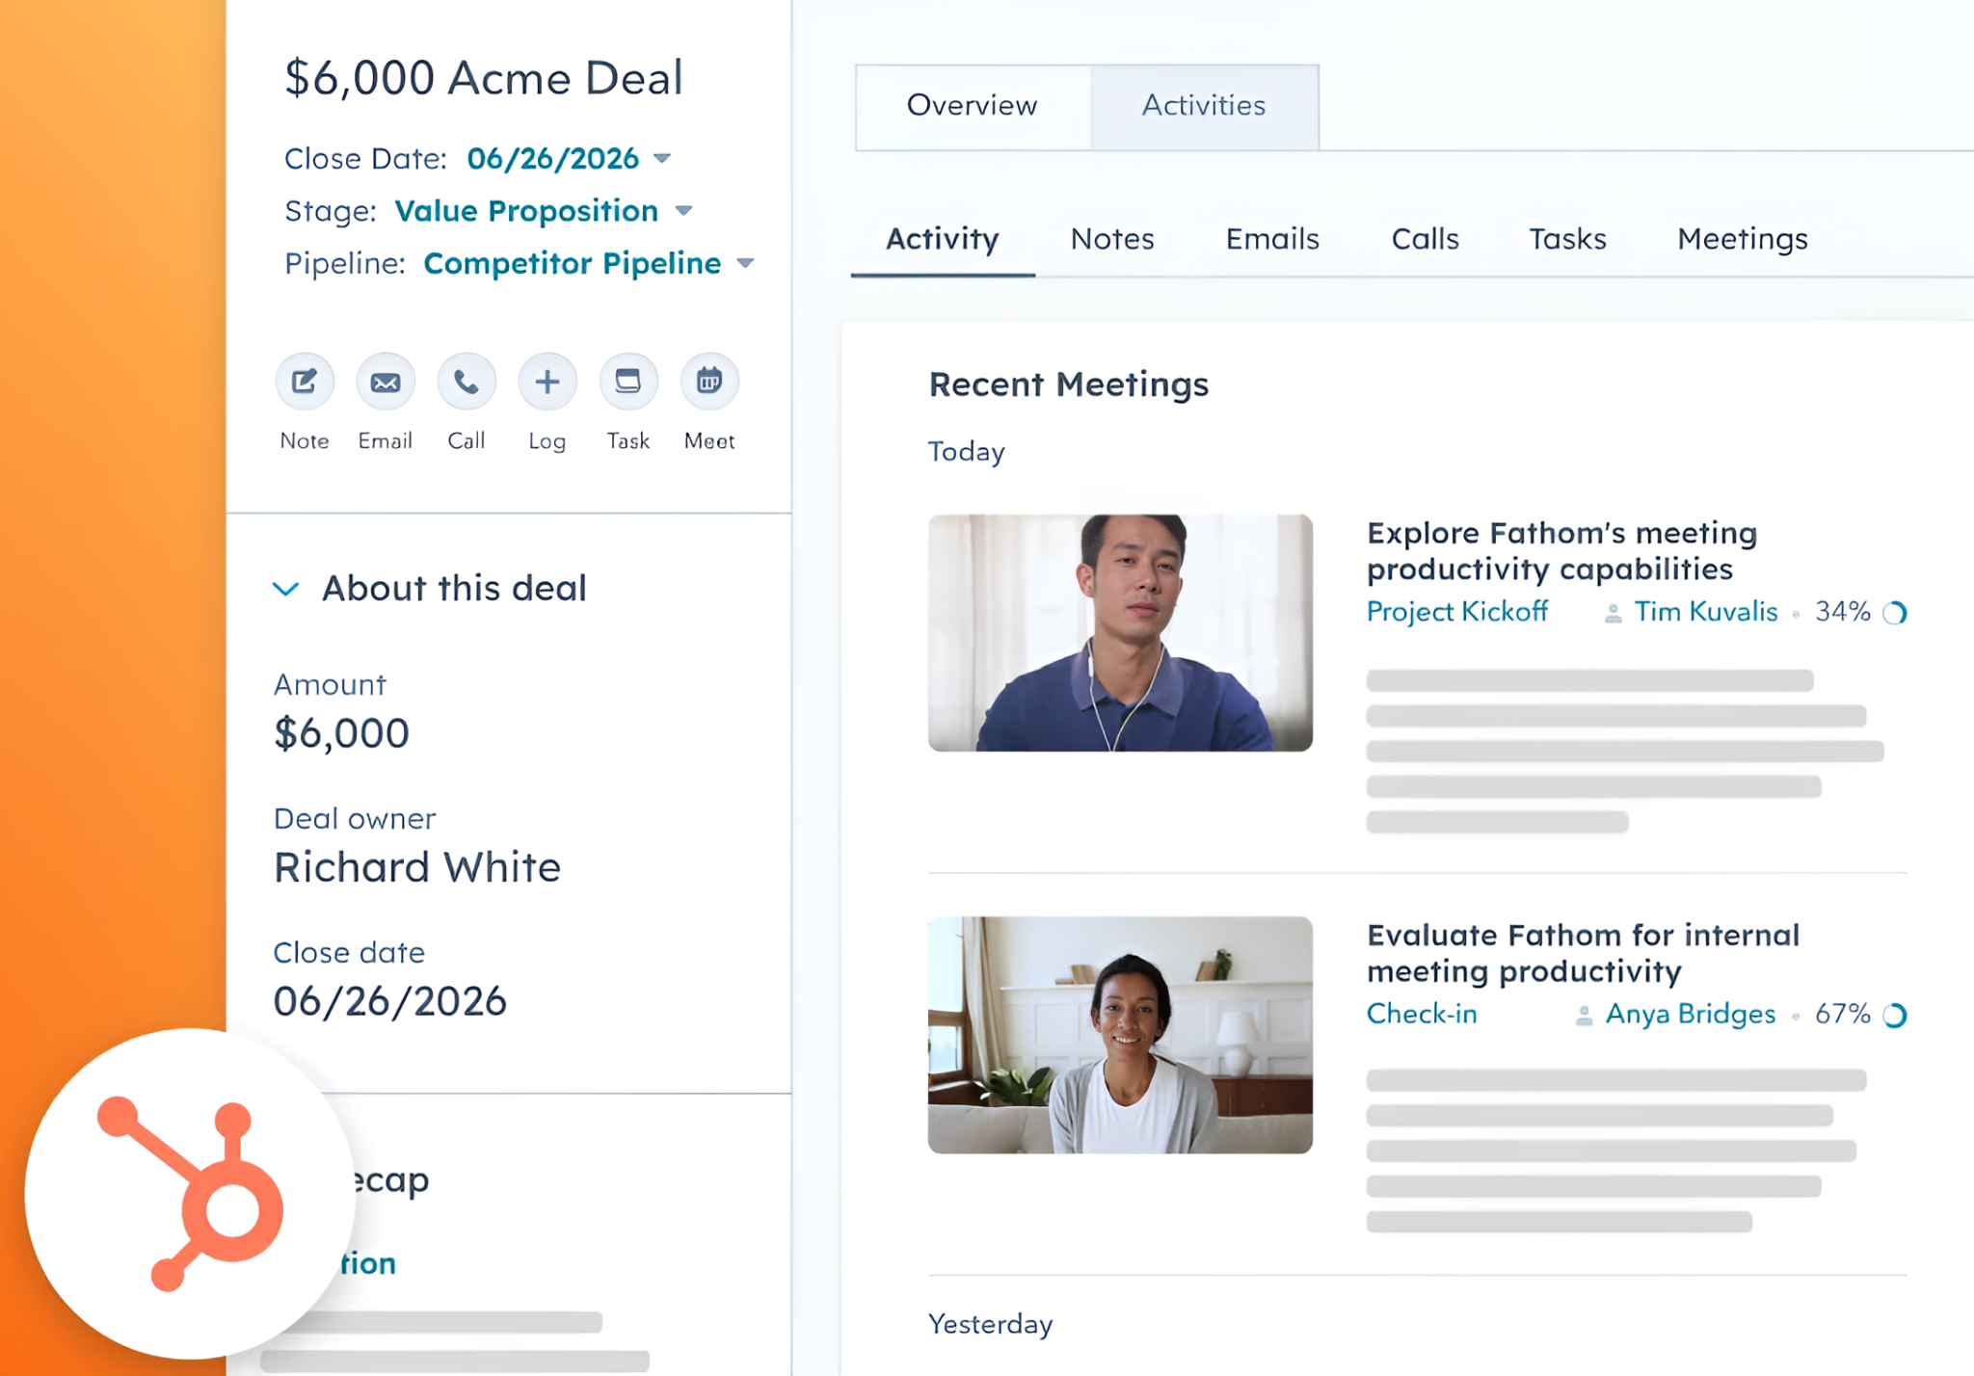The image size is (1974, 1376).
Task: Click the Note pencil icon
Action: 305,382
